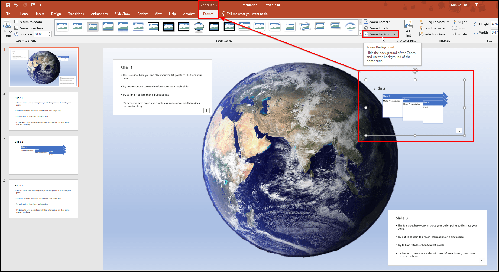Viewport: 499px width, 272px height.
Task: Toggle Zoom Background off
Action: pyautogui.click(x=380, y=34)
